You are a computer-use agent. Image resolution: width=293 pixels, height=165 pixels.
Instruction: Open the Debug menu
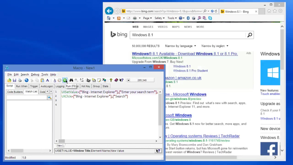(35, 74)
